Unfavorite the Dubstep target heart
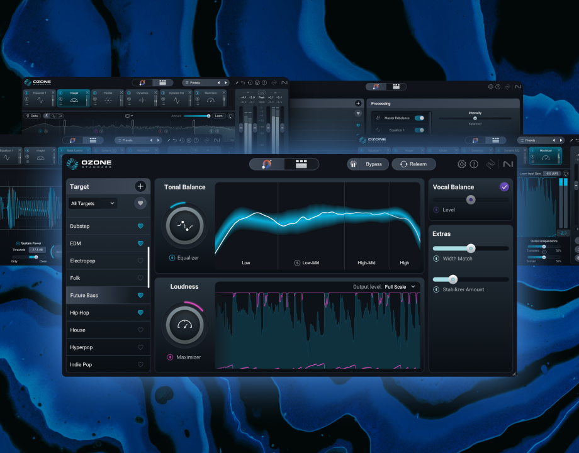579x453 pixels. click(x=140, y=226)
